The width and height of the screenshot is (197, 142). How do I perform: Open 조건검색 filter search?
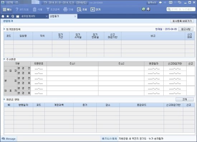click(x=53, y=9)
